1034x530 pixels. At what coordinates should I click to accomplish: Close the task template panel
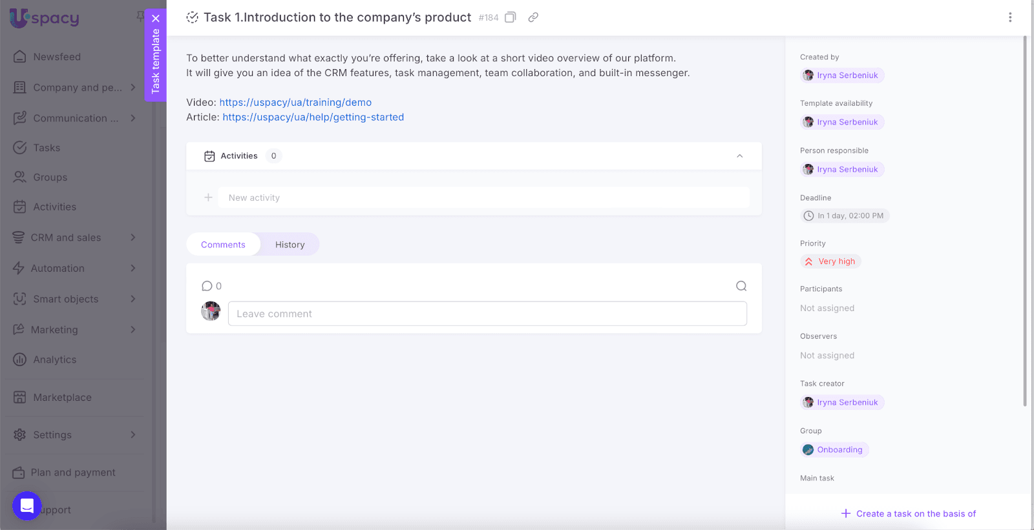156,19
